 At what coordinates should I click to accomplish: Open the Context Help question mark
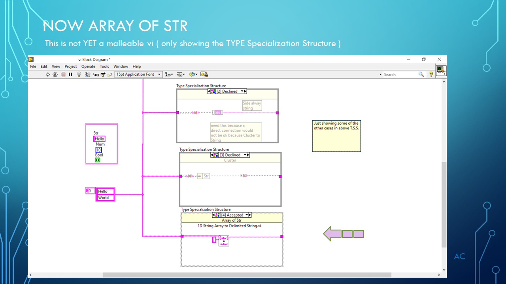(x=431, y=74)
